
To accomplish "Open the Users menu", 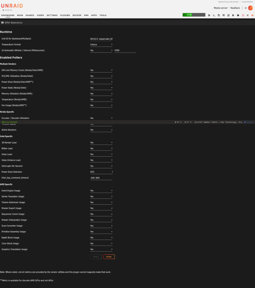I will pyautogui.click(x=40, y=15).
